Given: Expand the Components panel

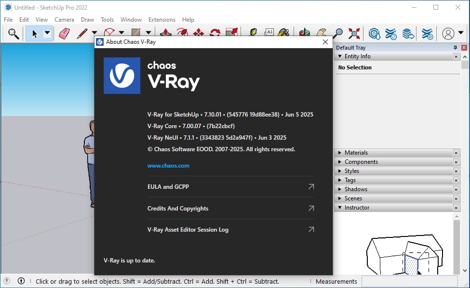Looking at the screenshot, I should point(340,162).
